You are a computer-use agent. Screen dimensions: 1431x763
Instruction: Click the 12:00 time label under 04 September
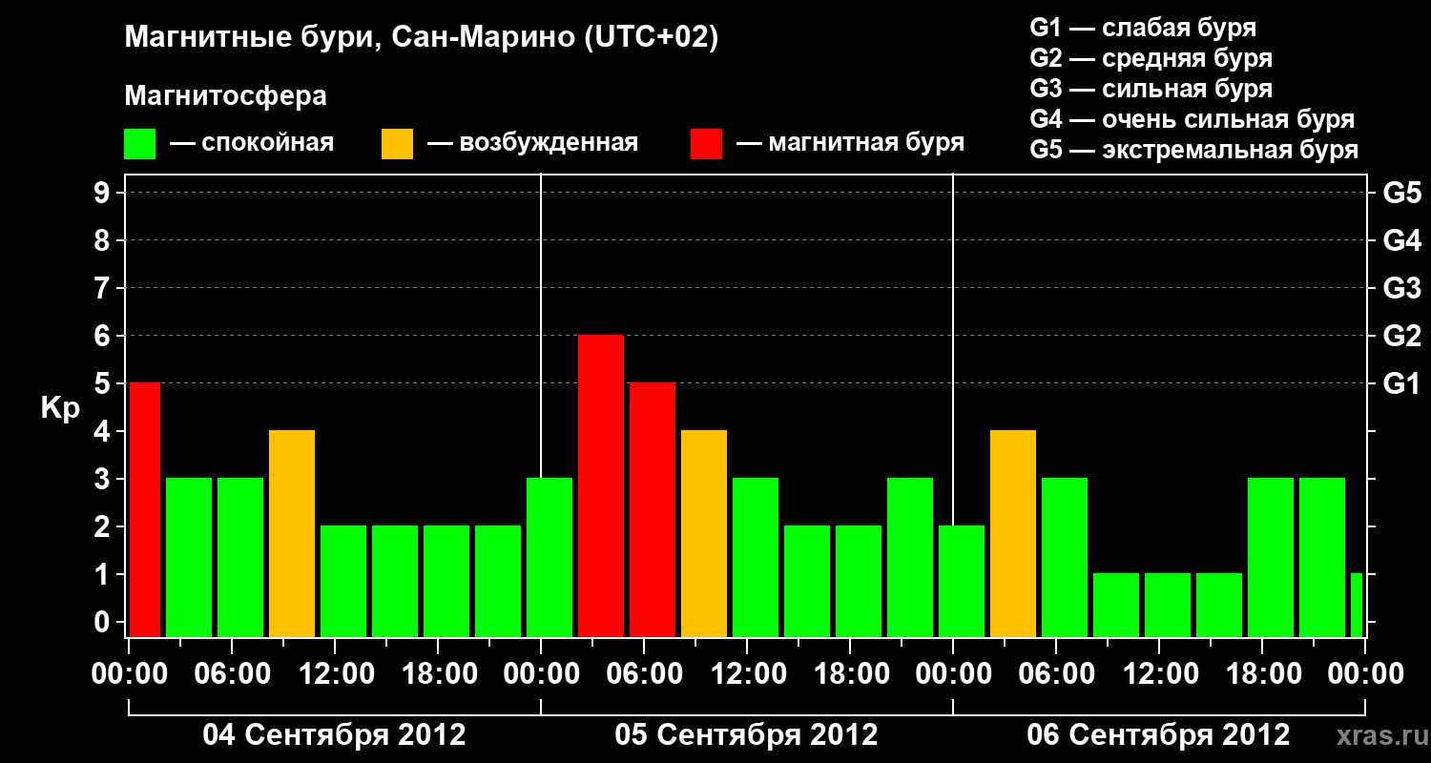(x=335, y=674)
